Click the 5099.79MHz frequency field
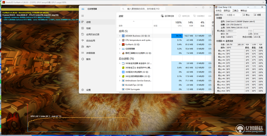Screen dimensions: 267x136 coord(245,28)
